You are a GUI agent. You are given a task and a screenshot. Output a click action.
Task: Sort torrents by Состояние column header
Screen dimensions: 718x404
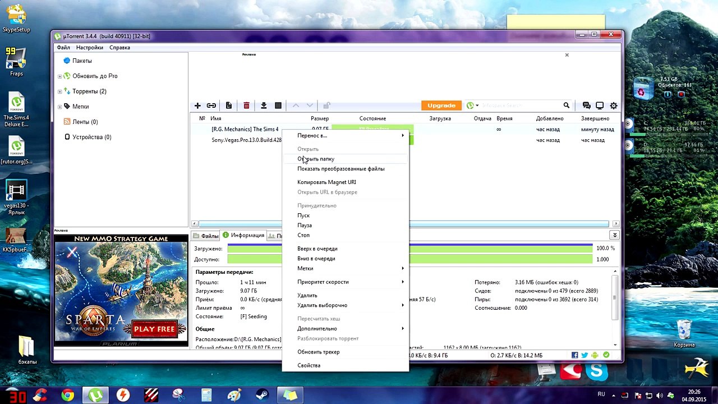372,118
